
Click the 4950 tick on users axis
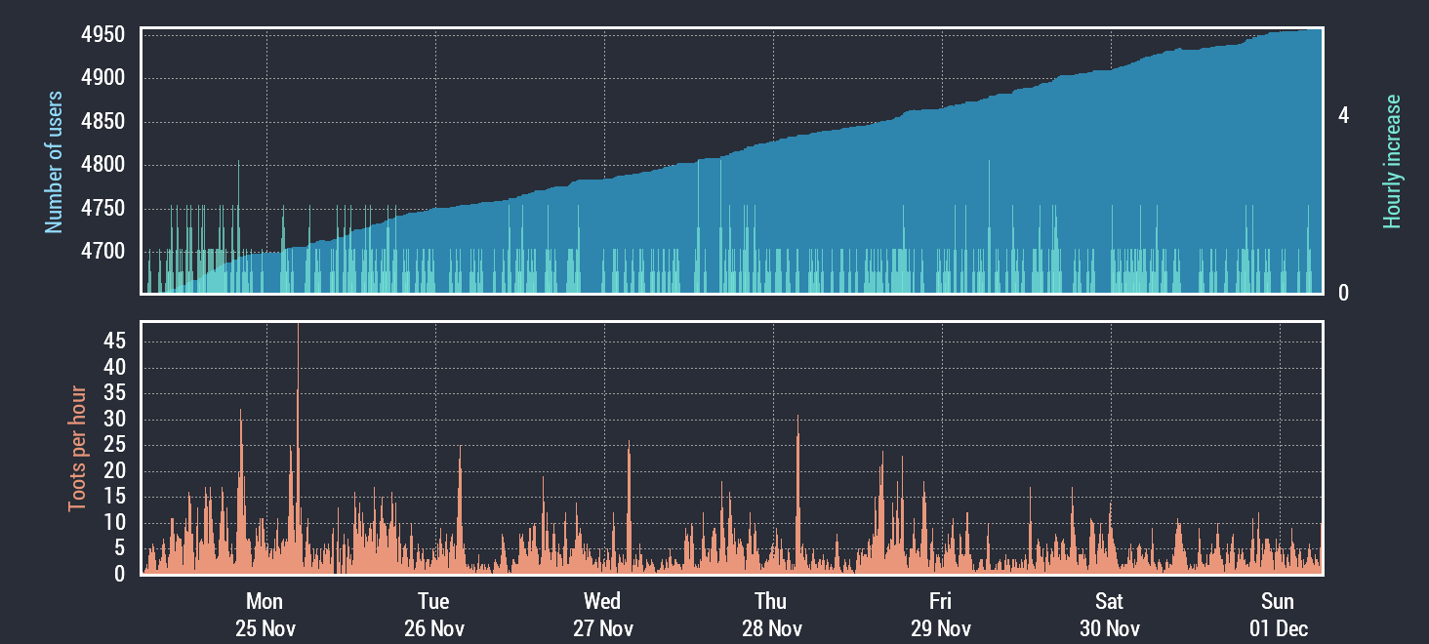coord(102,36)
